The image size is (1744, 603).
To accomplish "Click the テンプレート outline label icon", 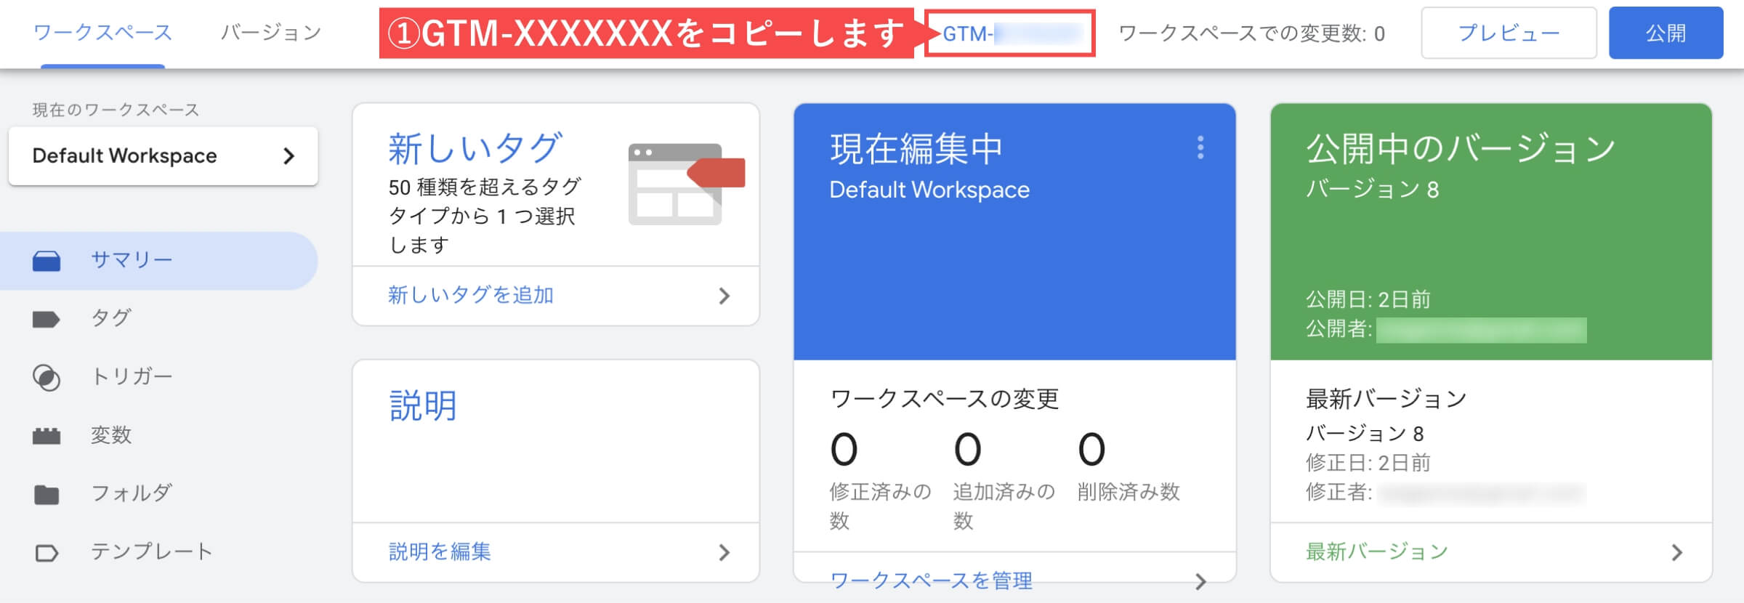I will [47, 553].
